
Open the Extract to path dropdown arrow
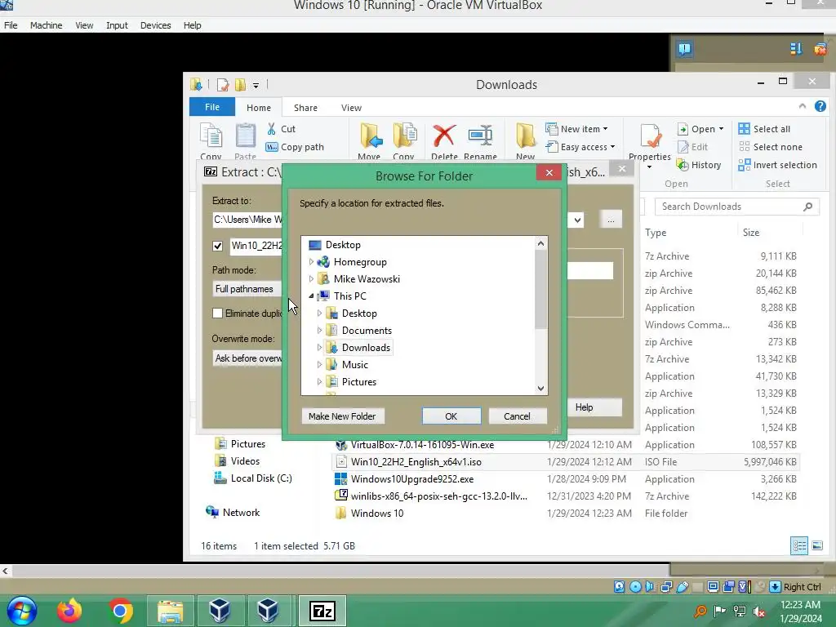tap(577, 220)
